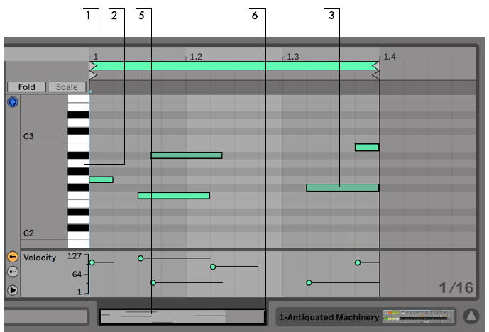
Task: Click the highest velocity marker in the lane
Action: [141, 258]
